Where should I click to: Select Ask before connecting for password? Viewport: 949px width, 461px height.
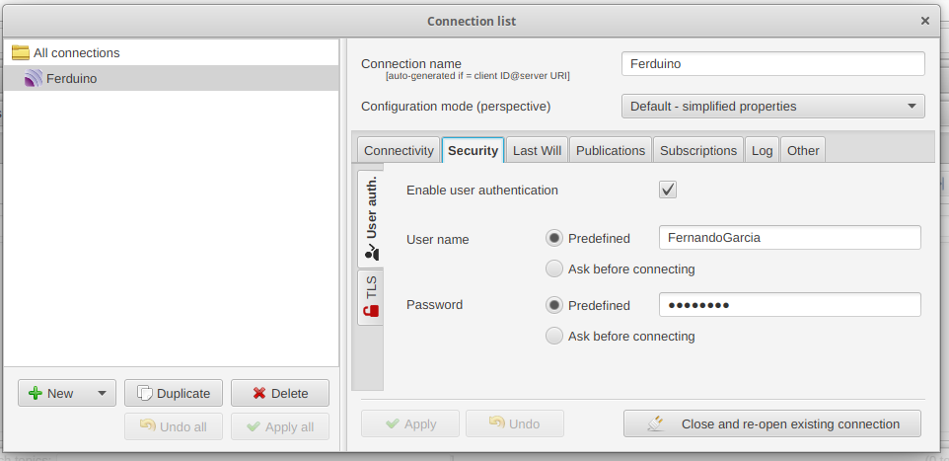[554, 336]
